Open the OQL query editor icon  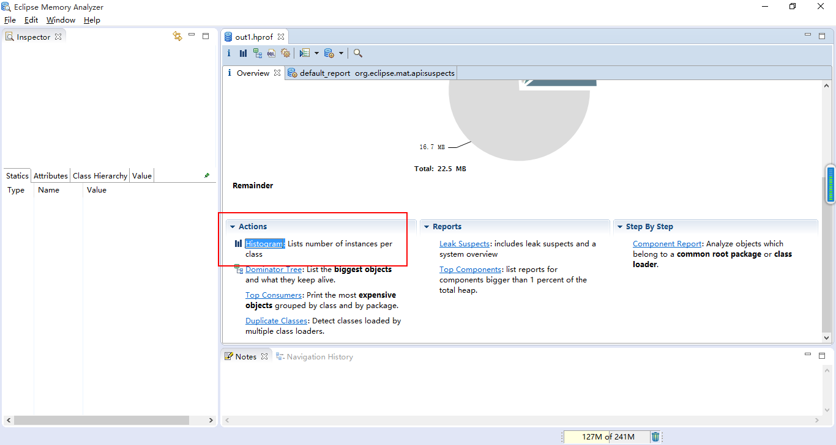(271, 53)
